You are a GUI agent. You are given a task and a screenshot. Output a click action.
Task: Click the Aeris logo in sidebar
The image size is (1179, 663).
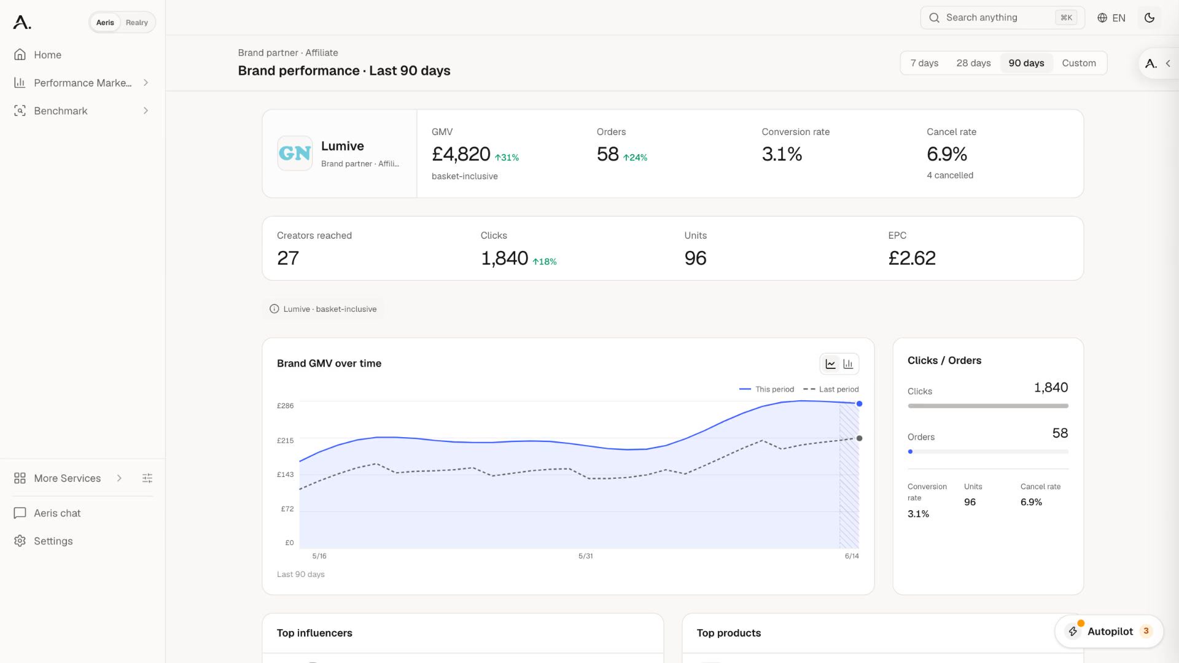tap(22, 23)
